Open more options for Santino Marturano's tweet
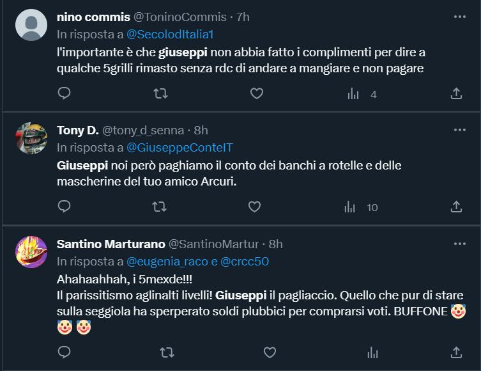The height and width of the screenshot is (371, 481). click(459, 244)
